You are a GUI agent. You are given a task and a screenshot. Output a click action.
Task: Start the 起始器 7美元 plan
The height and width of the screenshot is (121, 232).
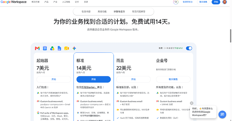click(x=54, y=79)
